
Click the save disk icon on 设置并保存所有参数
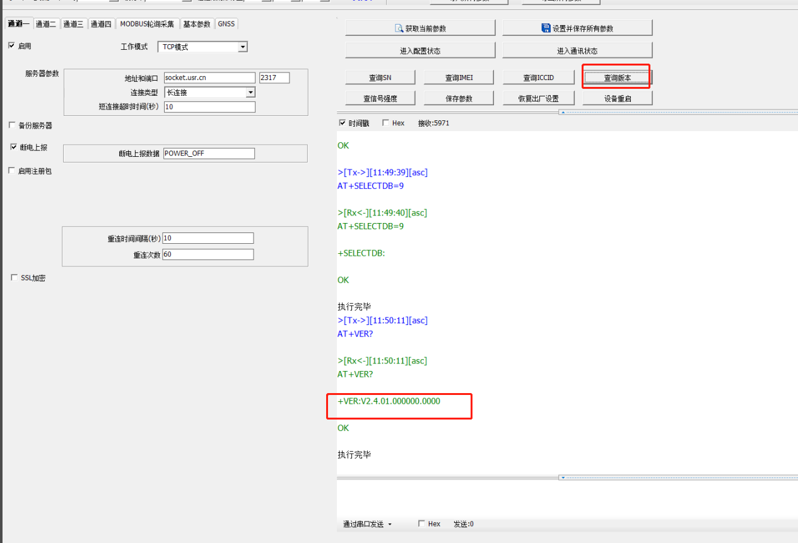[x=546, y=28]
